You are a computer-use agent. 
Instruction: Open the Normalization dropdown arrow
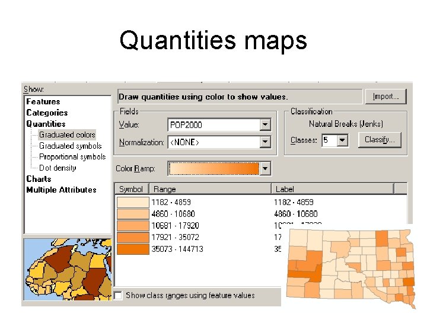click(265, 142)
